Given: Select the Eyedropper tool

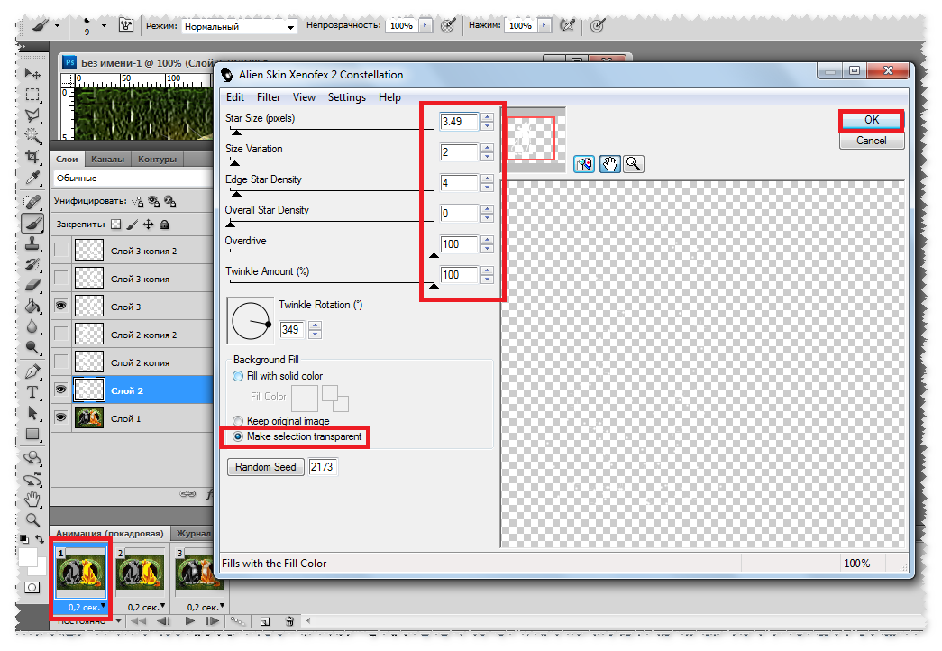Looking at the screenshot, I should [32, 178].
